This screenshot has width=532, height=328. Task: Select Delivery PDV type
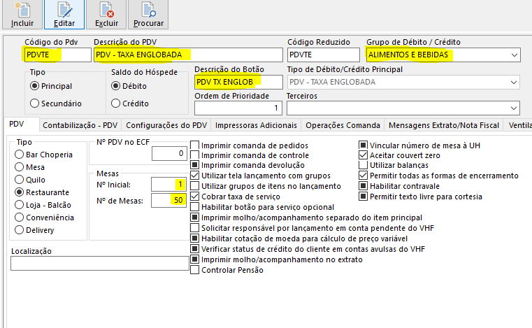pyautogui.click(x=20, y=230)
